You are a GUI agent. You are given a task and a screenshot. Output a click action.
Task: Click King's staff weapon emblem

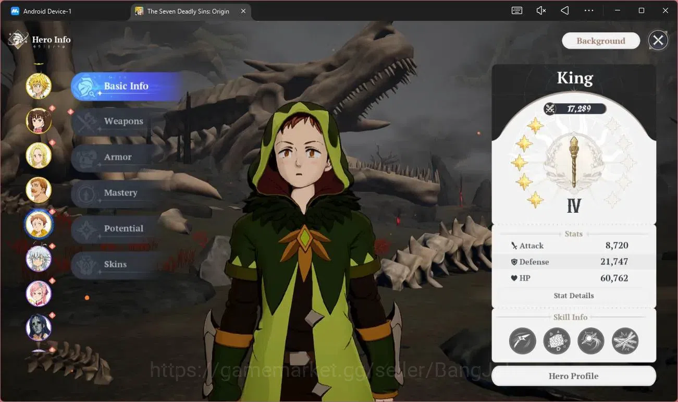point(574,162)
